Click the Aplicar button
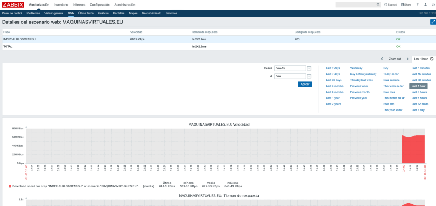 coord(305,84)
